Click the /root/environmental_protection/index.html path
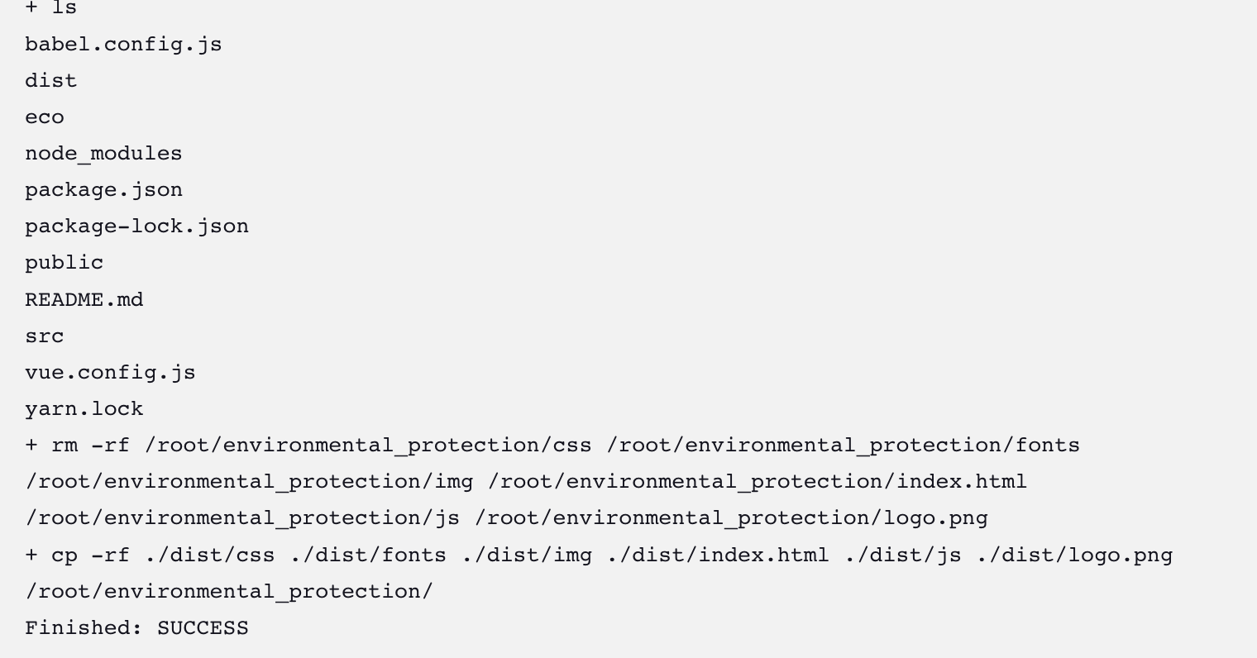Image resolution: width=1257 pixels, height=658 pixels. (763, 481)
